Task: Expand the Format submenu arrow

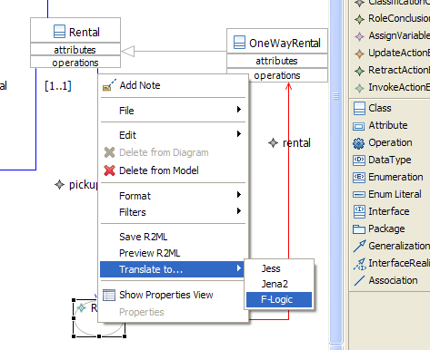Action: click(x=239, y=195)
